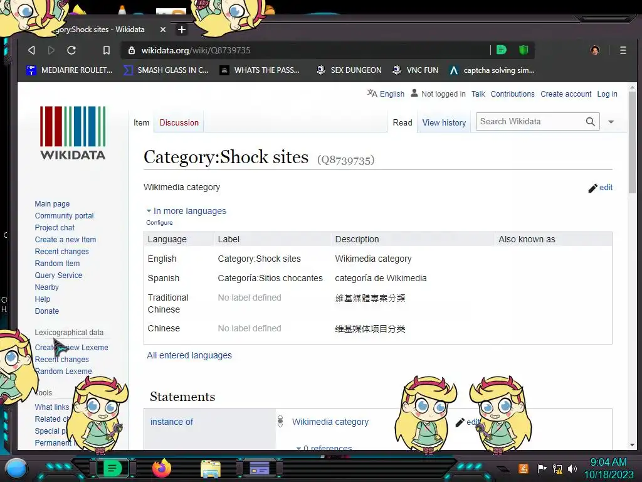This screenshot has width=642, height=482.
Task: Open a new browser tab
Action: 182,29
